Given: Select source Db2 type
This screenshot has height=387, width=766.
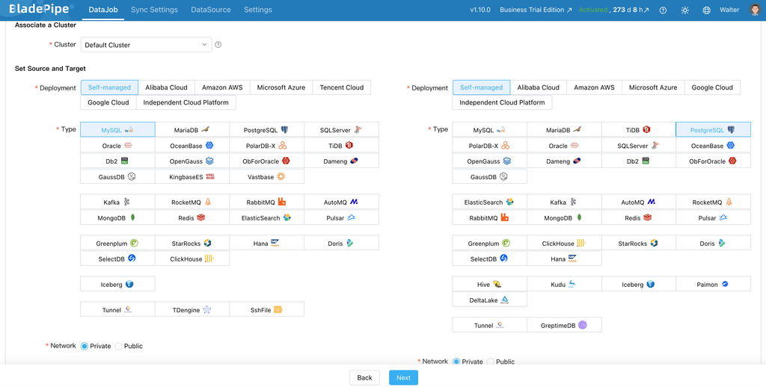Looking at the screenshot, I should tap(117, 161).
